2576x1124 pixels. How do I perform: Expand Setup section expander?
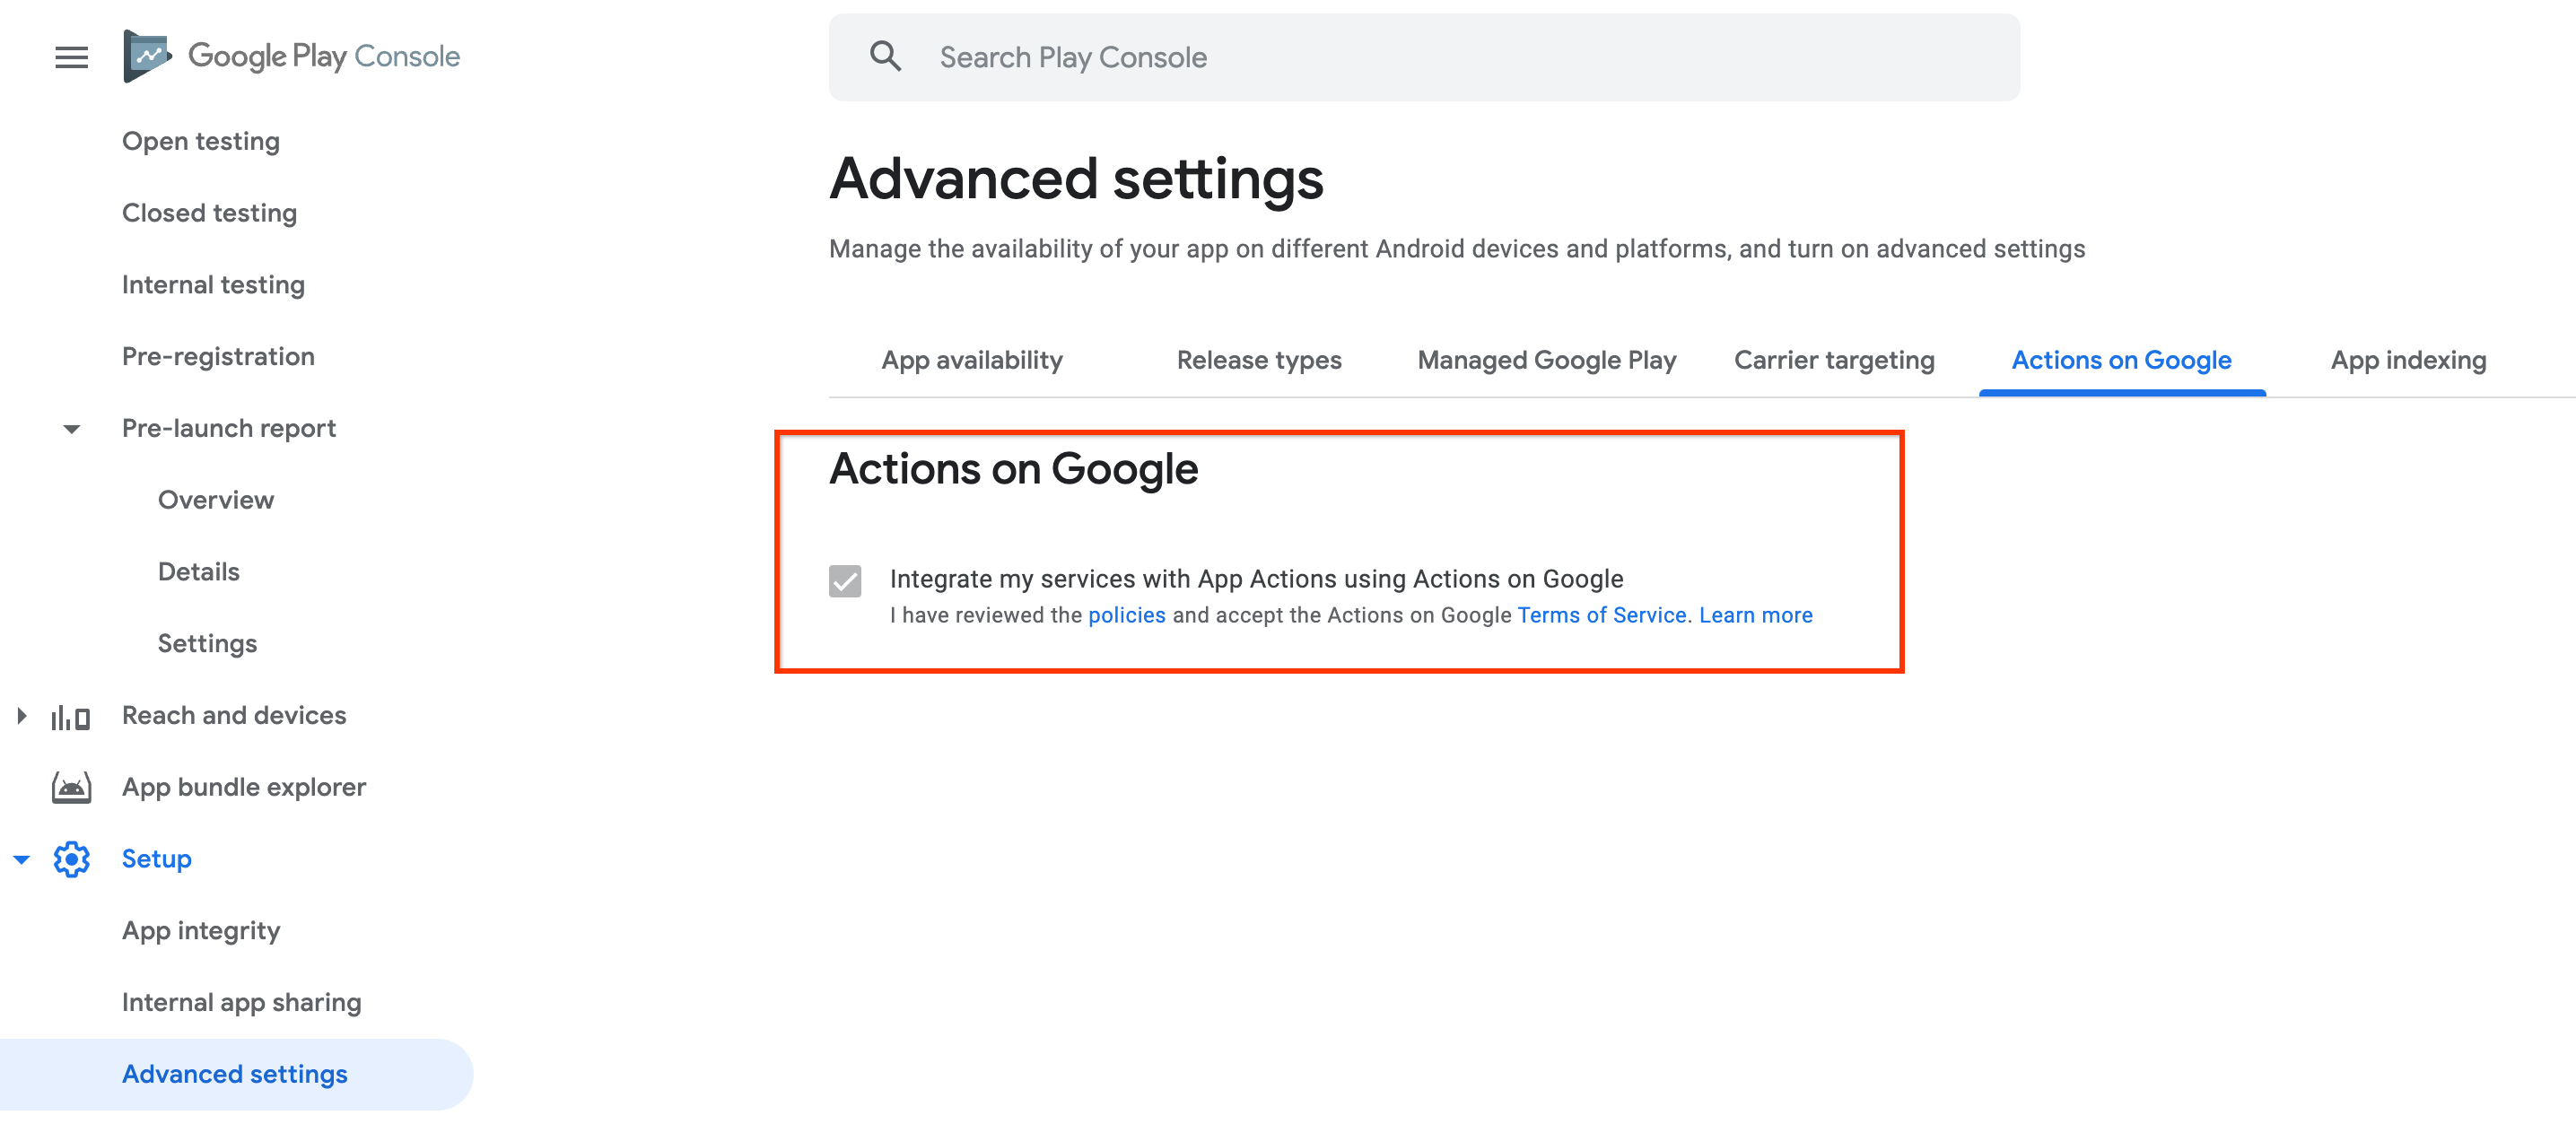click(23, 859)
